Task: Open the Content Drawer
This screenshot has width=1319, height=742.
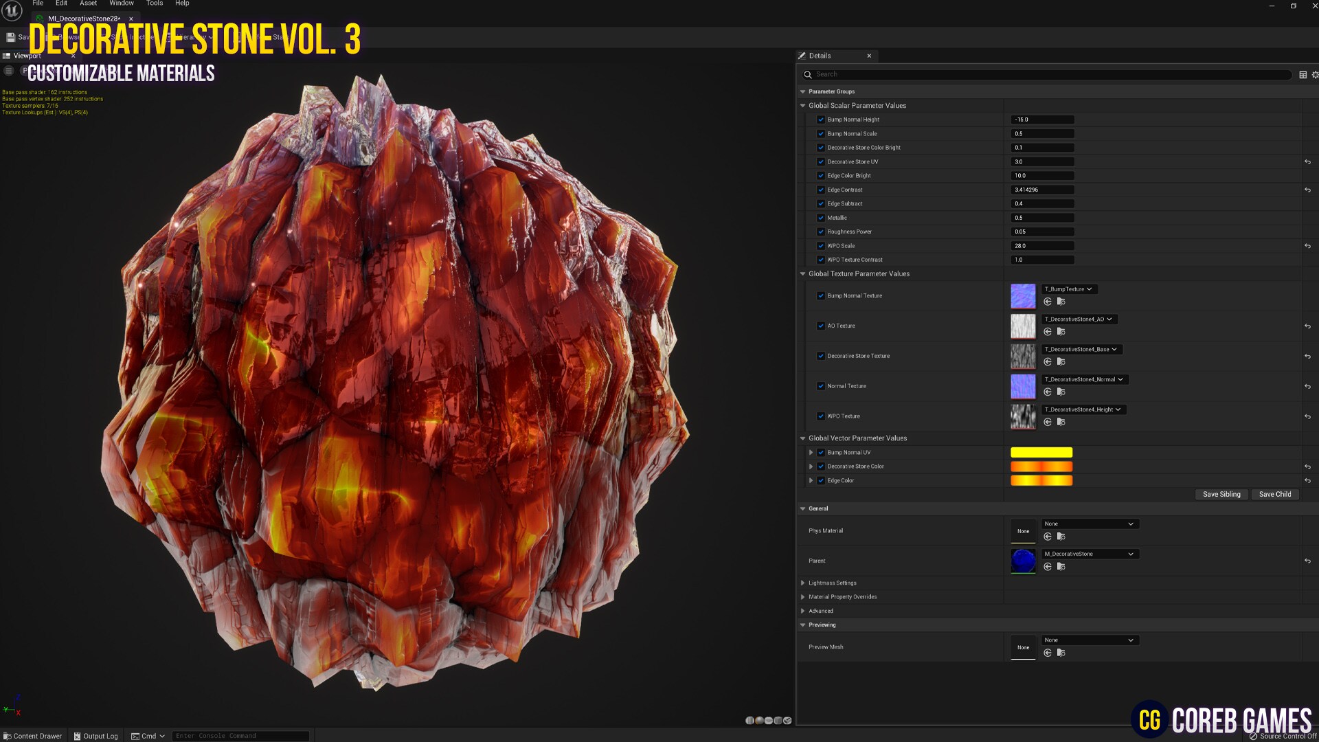Action: pyautogui.click(x=32, y=736)
